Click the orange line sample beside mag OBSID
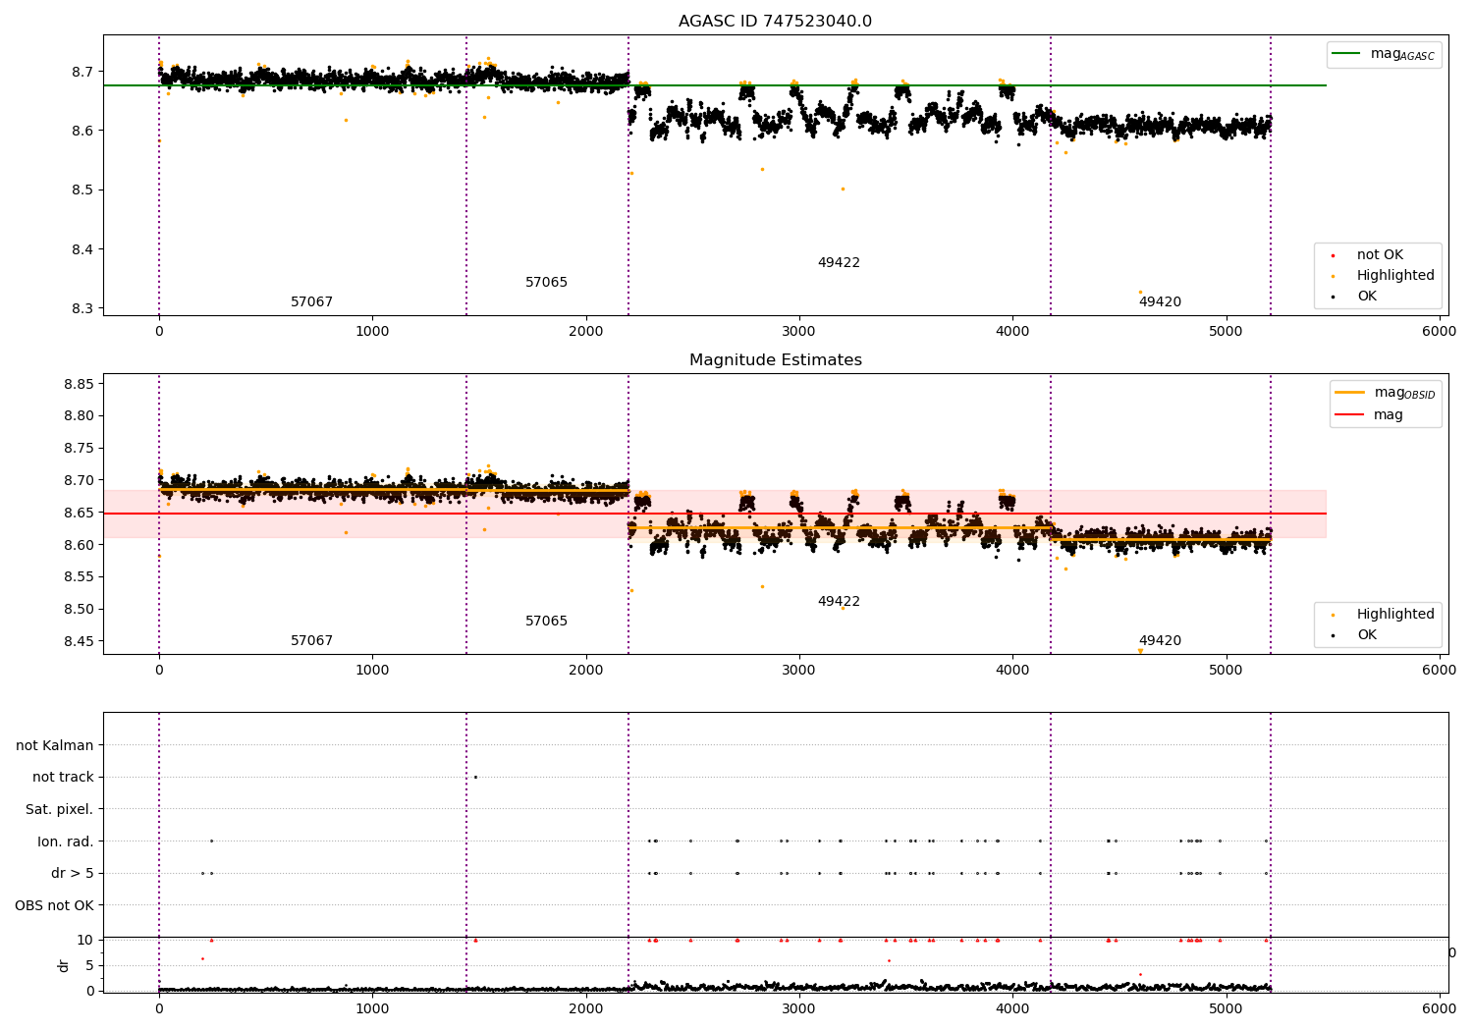Screen dimensions: 1473x1031 tap(1350, 393)
